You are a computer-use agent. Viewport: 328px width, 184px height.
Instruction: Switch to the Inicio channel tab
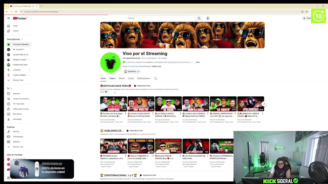tap(103, 78)
